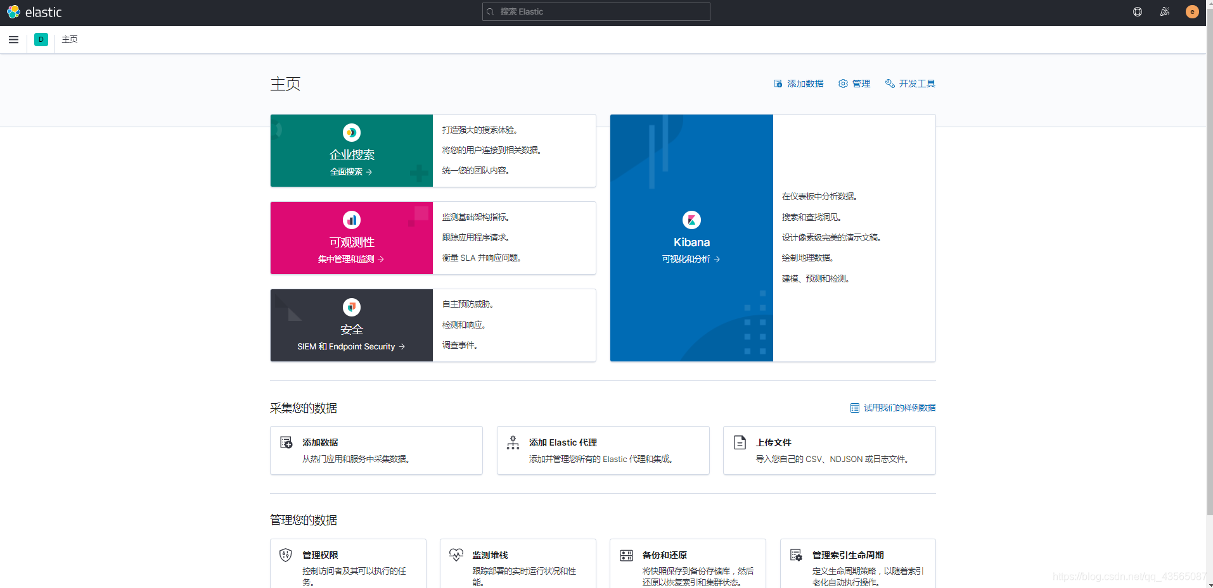This screenshot has width=1213, height=588.
Task: Click the text 绘制地理数据。
Action: click(807, 258)
